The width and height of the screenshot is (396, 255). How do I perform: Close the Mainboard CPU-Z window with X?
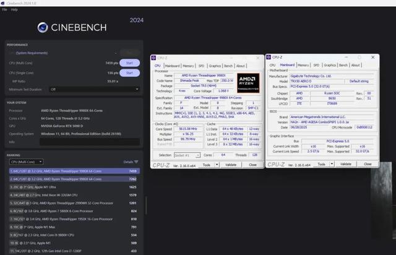pyautogui.click(x=372, y=58)
